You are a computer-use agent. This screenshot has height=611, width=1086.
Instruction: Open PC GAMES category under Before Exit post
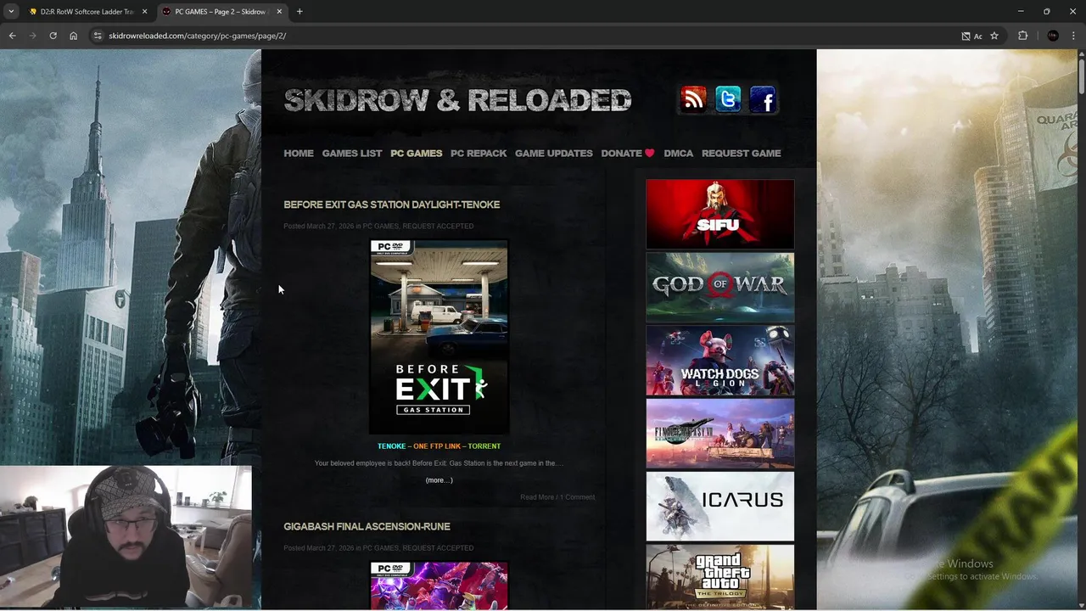point(381,227)
